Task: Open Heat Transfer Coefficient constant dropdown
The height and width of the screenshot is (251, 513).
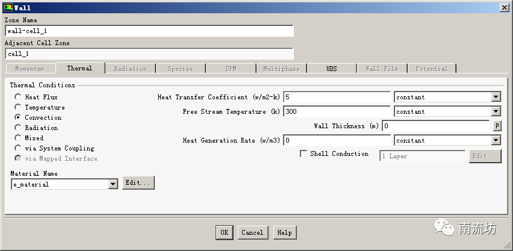Action: [x=496, y=97]
